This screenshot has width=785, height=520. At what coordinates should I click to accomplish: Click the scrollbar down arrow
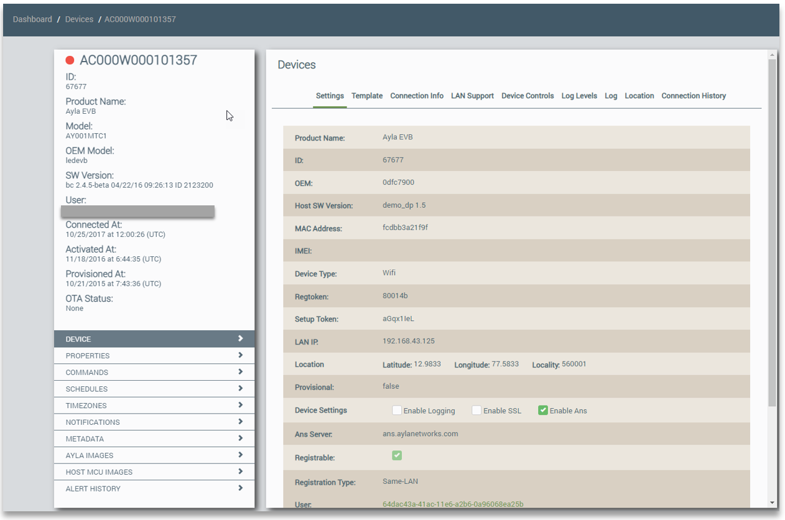pyautogui.click(x=772, y=503)
